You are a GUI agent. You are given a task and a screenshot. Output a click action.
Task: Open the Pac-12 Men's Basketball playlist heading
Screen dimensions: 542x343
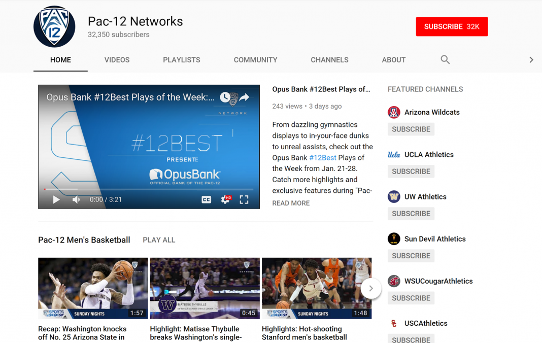(x=84, y=240)
